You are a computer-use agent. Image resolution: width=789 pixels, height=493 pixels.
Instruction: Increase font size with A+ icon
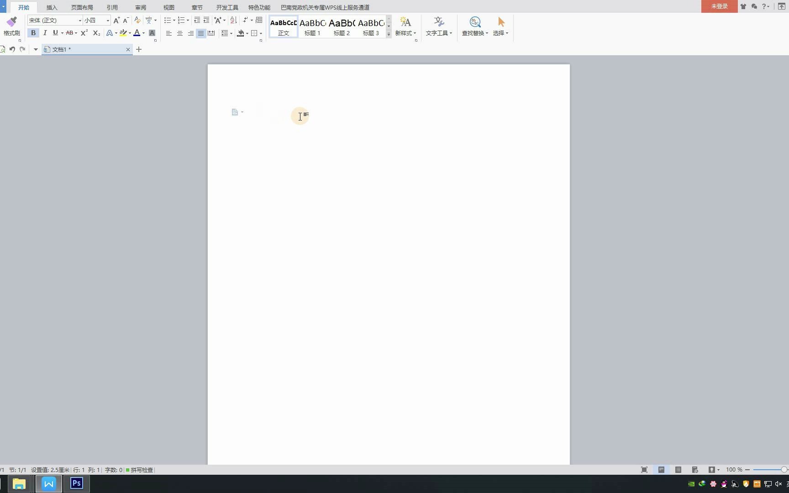[x=116, y=20]
